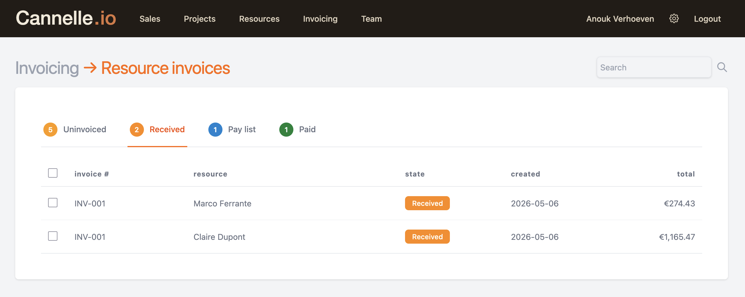Select the Received tab
This screenshot has height=297, width=745.
click(x=157, y=129)
